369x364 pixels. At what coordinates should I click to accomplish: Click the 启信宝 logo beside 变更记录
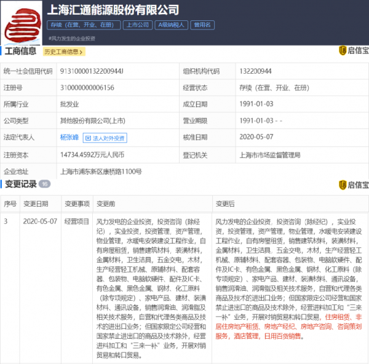(354, 185)
